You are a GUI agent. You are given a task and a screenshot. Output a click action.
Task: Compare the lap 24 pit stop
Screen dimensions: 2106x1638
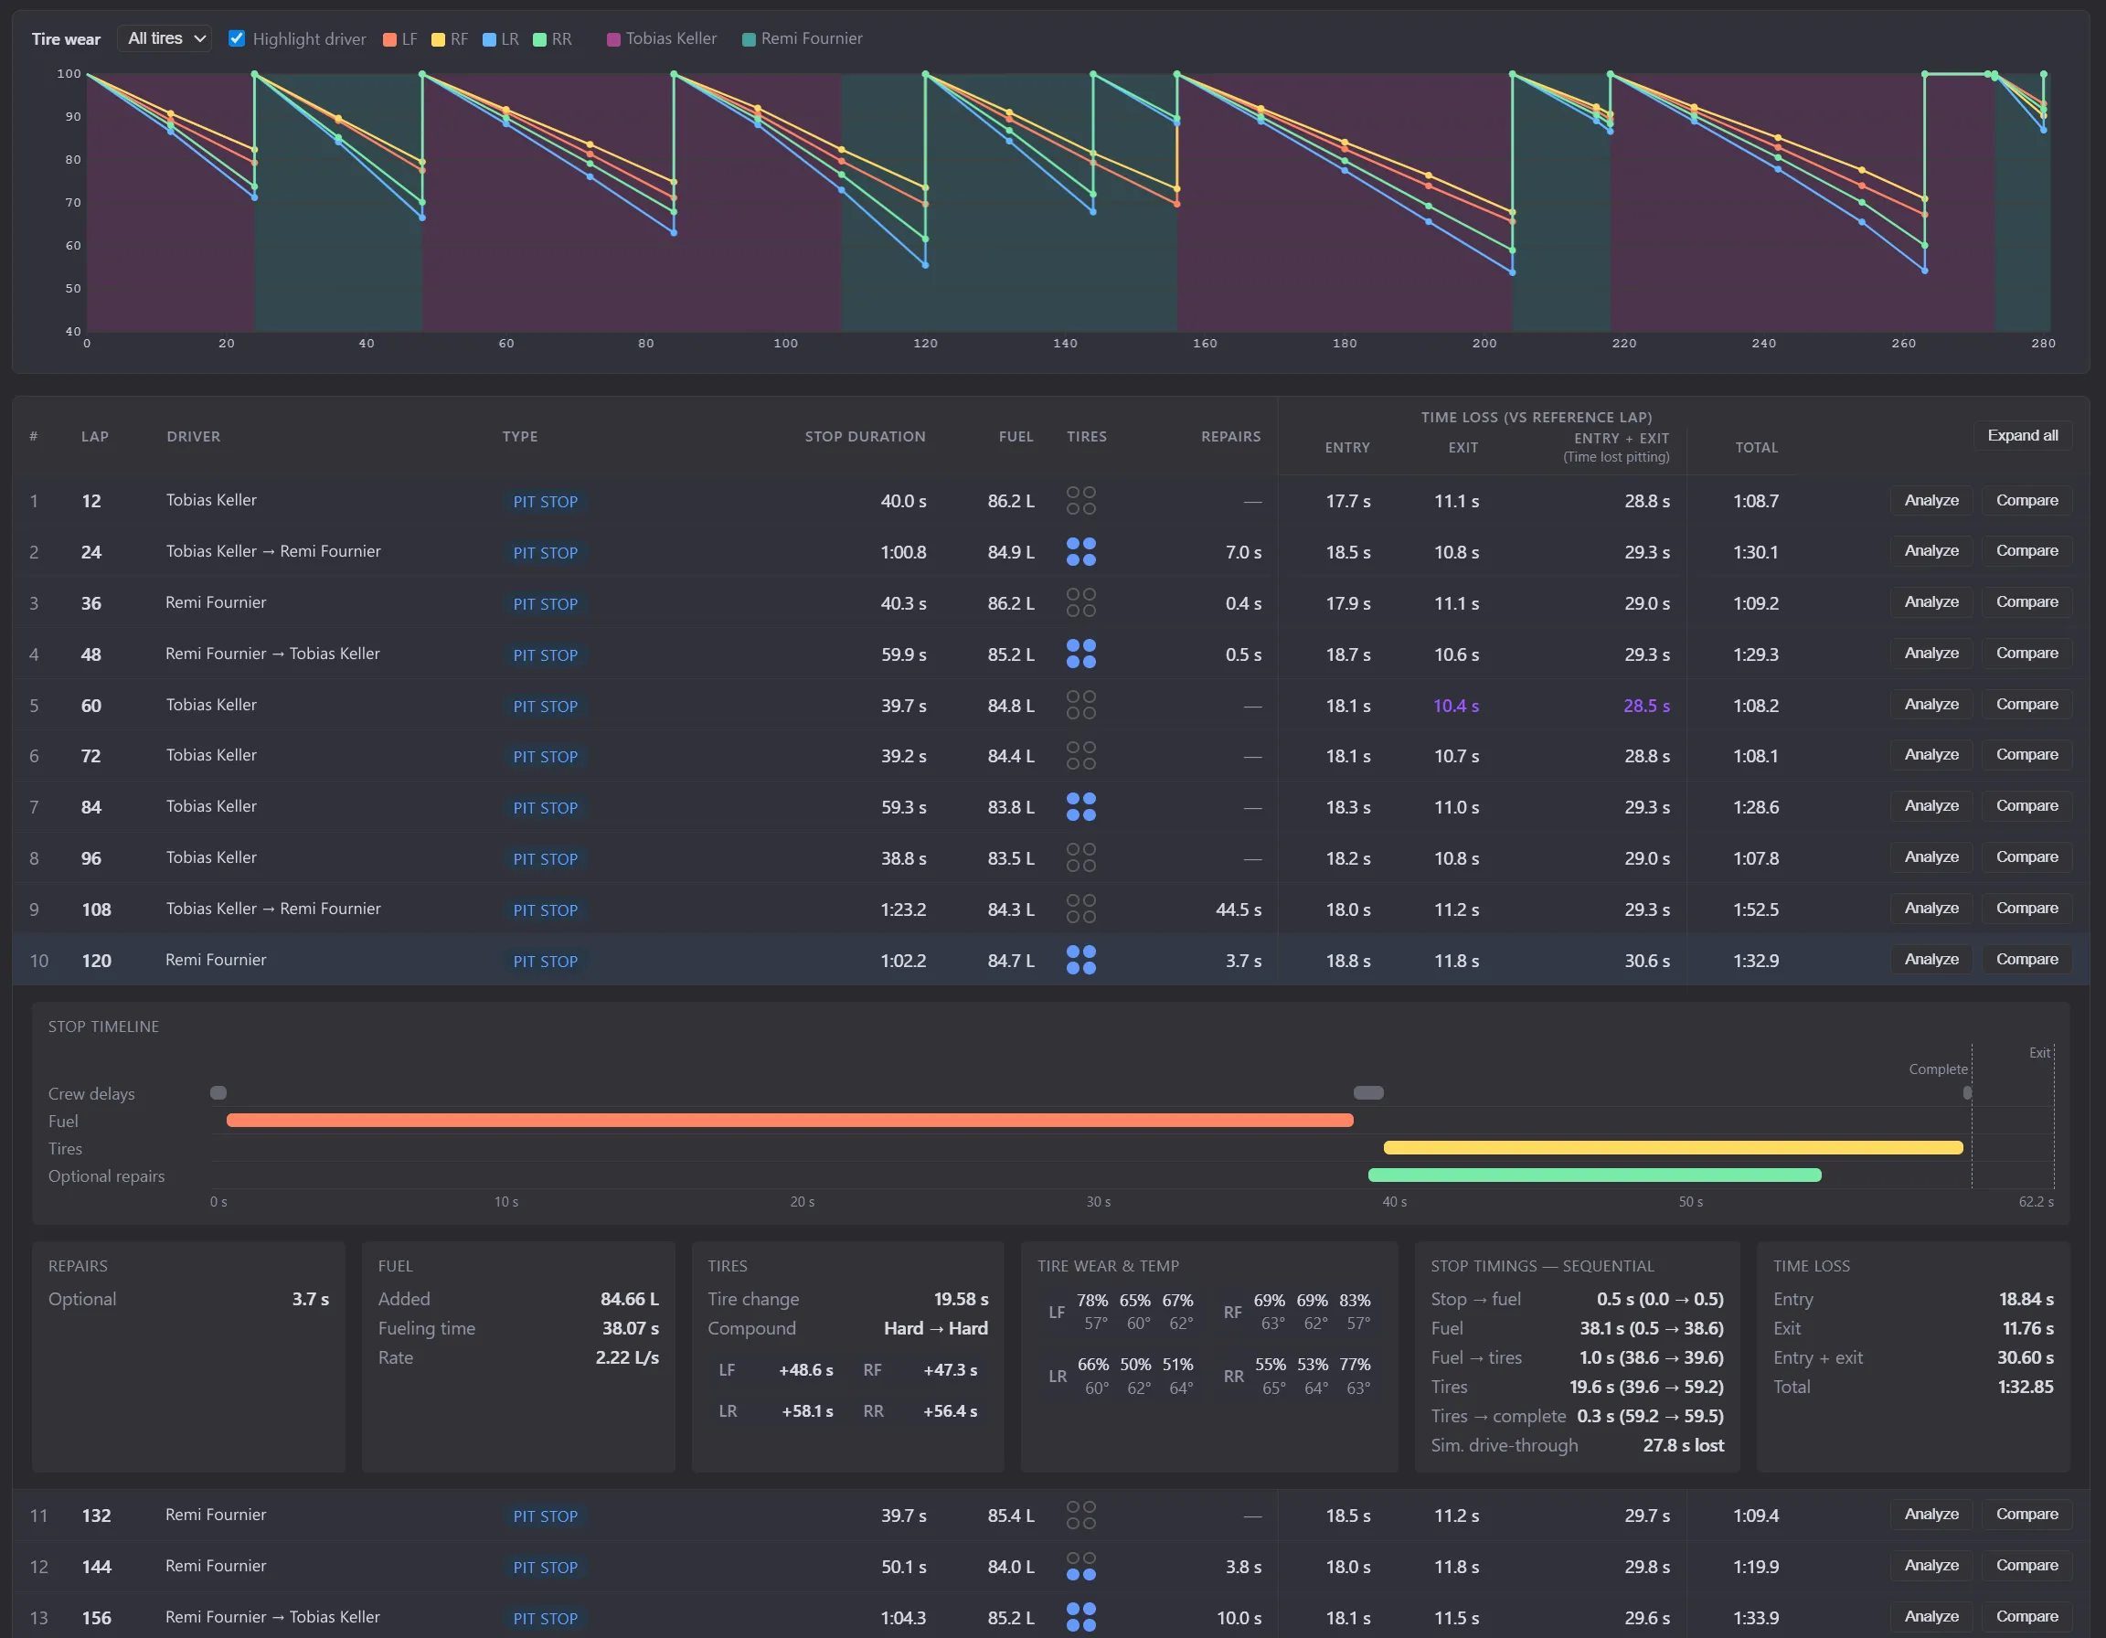tap(2026, 550)
